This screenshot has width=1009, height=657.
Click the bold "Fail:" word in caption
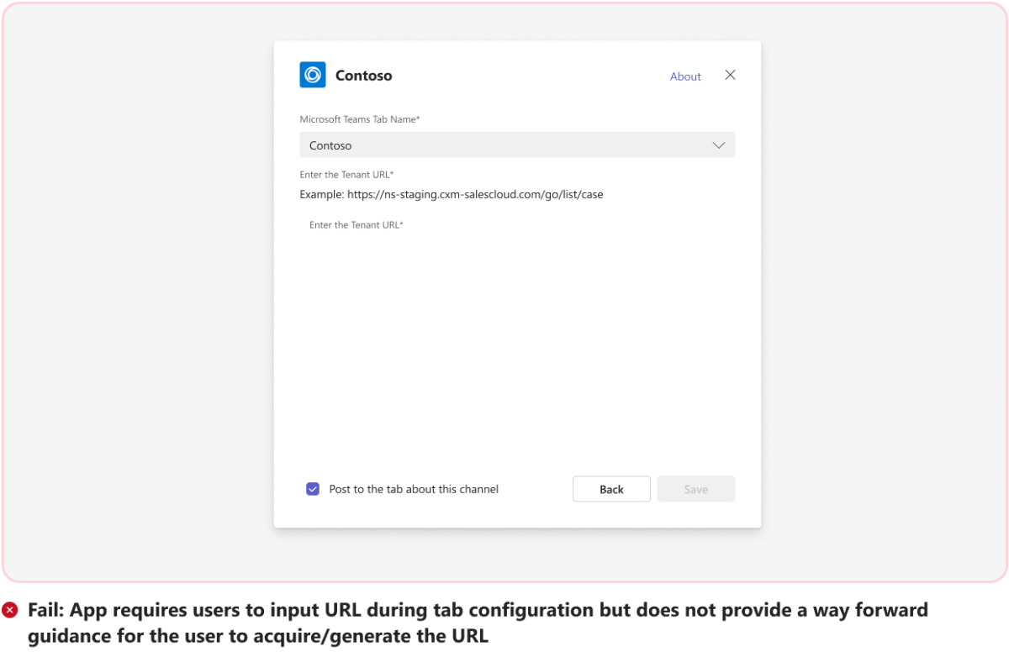pos(47,610)
